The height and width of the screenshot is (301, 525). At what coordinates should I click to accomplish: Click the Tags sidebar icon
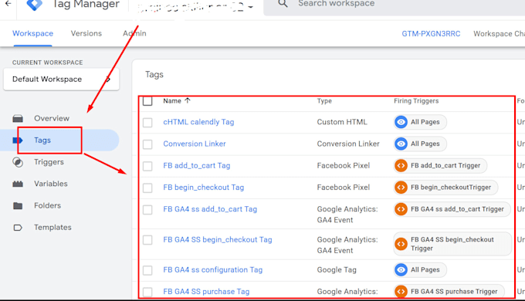pyautogui.click(x=18, y=140)
